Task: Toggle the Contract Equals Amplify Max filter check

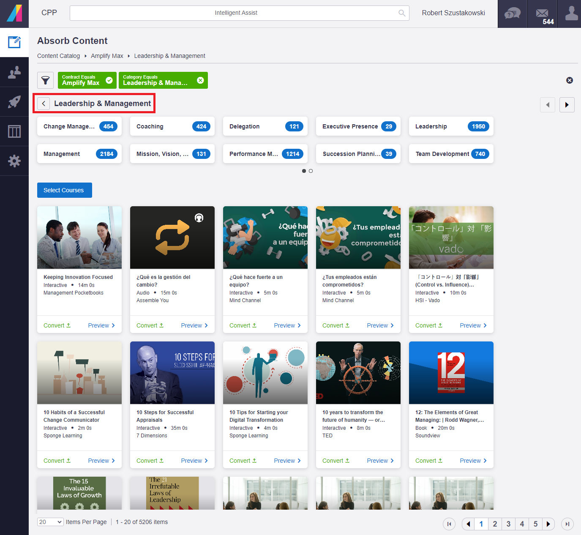Action: [109, 80]
